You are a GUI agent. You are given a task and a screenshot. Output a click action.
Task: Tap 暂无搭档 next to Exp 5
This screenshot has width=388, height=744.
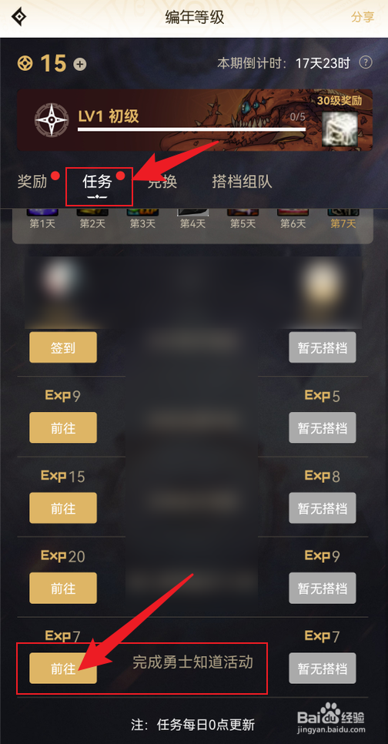tap(323, 427)
